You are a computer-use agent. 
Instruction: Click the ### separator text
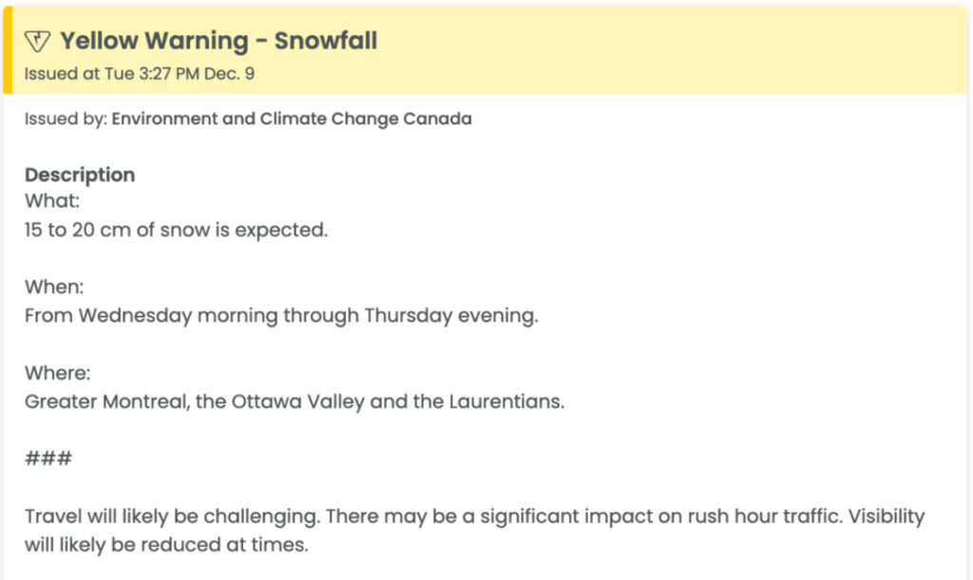tap(48, 458)
